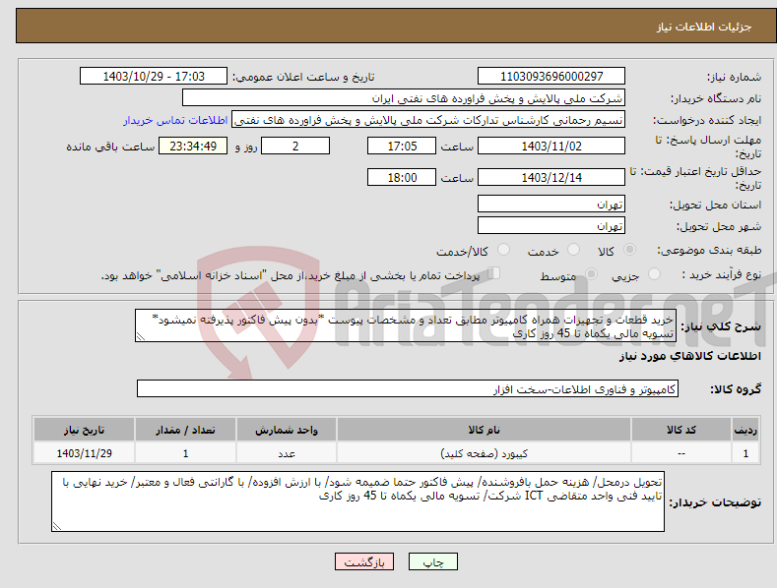Screen dimensions: 777x588
Task: Click the remaining time field 23:34:49
Action: point(193,146)
